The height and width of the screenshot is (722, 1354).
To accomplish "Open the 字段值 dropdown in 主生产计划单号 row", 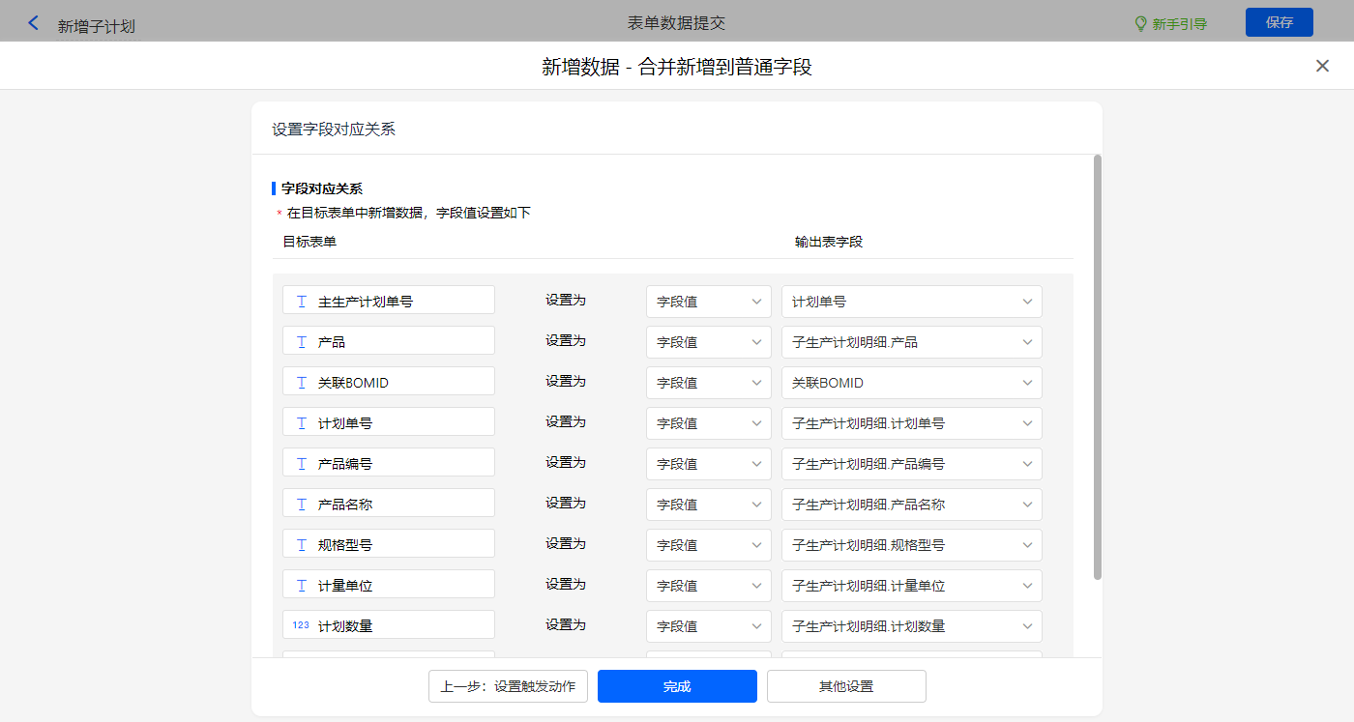I will pos(708,302).
